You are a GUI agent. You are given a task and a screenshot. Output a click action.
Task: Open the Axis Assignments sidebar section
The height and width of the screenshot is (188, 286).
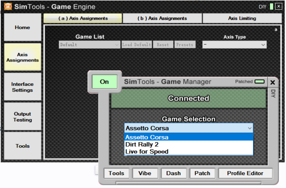(x=23, y=57)
